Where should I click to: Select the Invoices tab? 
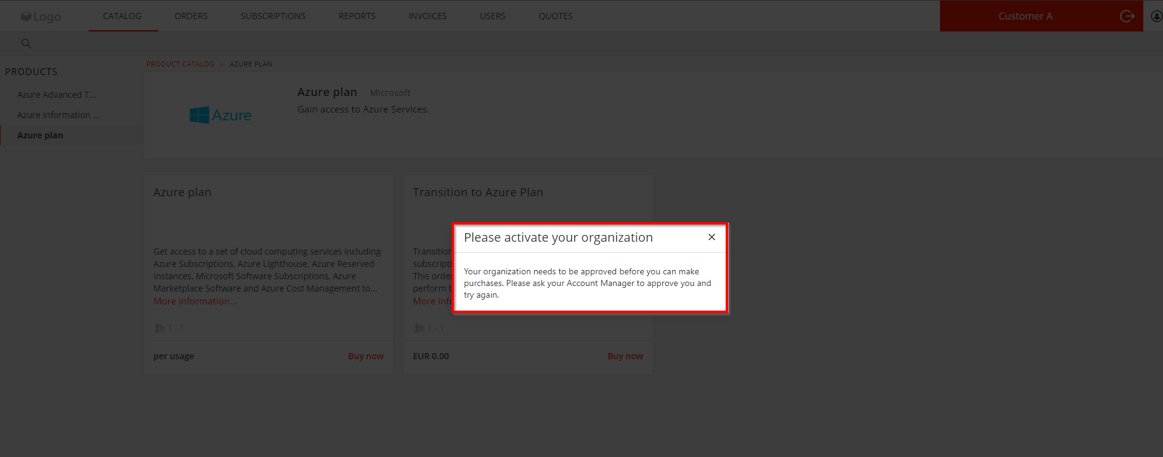(x=428, y=16)
